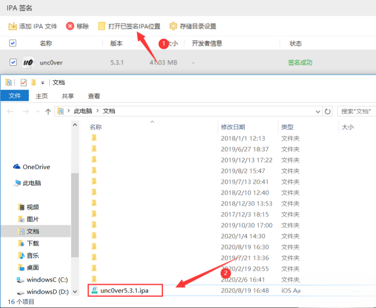
Task: Click the Explorer back arrow
Action: click(x=10, y=111)
